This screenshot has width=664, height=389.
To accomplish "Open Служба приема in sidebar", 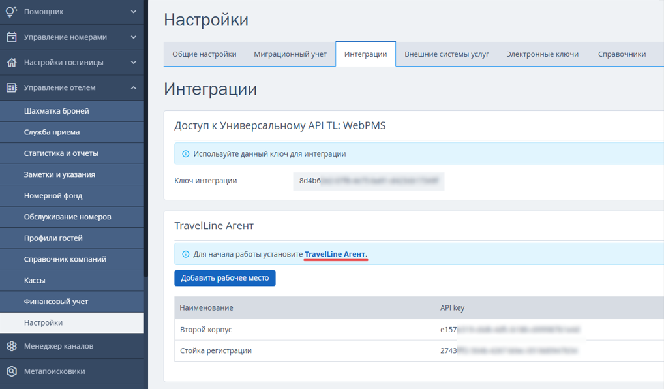I will (72, 132).
